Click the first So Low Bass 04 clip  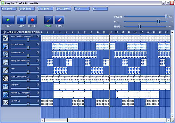[x=74, y=54]
